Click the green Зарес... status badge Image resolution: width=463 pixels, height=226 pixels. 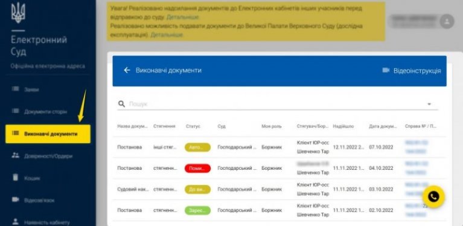(197, 210)
